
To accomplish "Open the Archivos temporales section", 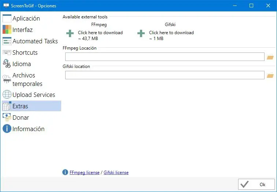I will click(x=27, y=79).
